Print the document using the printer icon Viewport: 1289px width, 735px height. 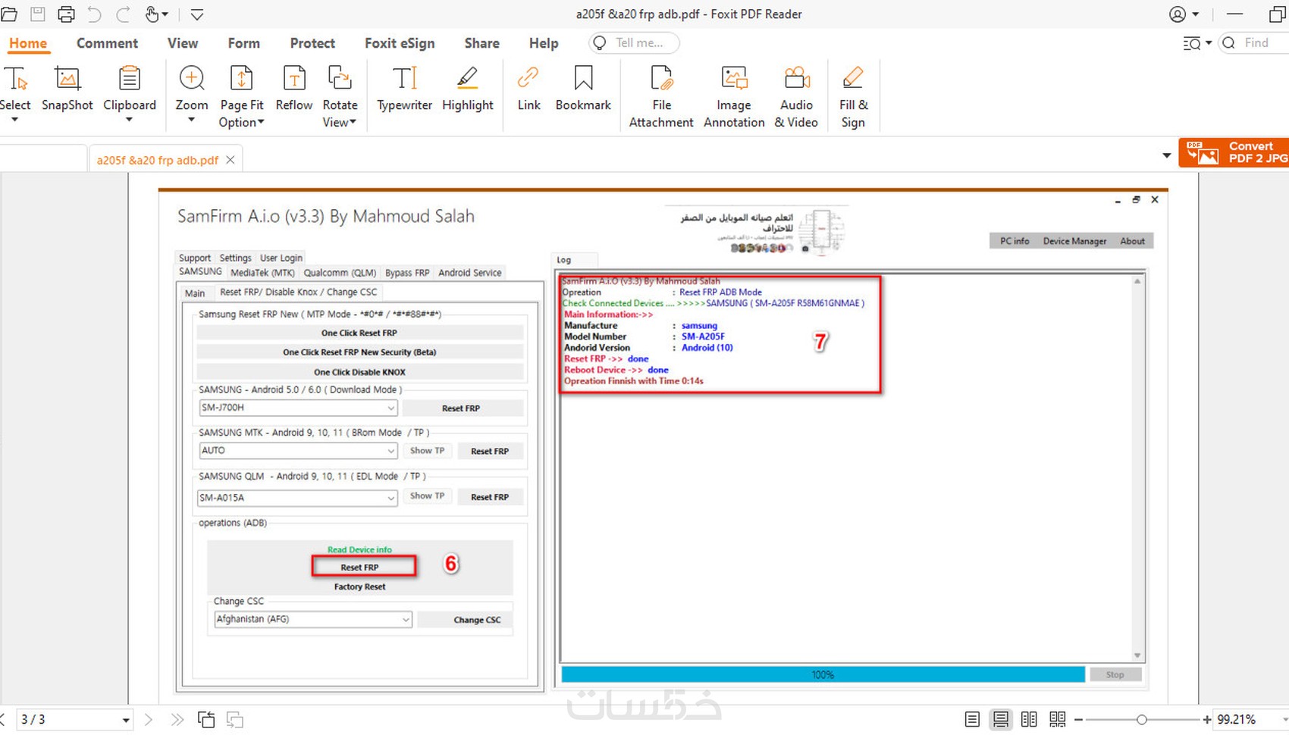pyautogui.click(x=66, y=14)
